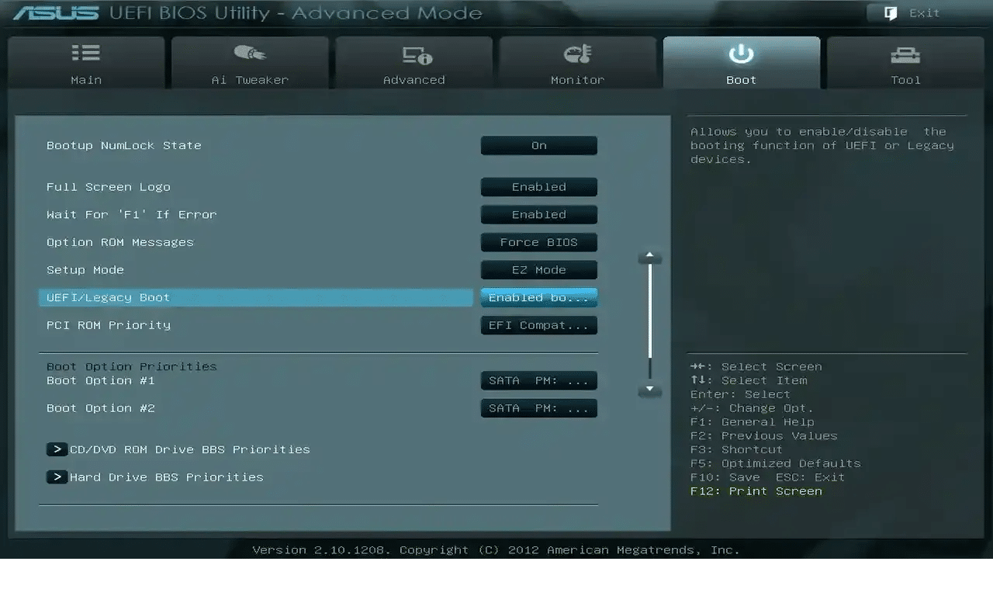Change Bootup NumLock State On value
The width and height of the screenshot is (993, 603).
coord(539,145)
